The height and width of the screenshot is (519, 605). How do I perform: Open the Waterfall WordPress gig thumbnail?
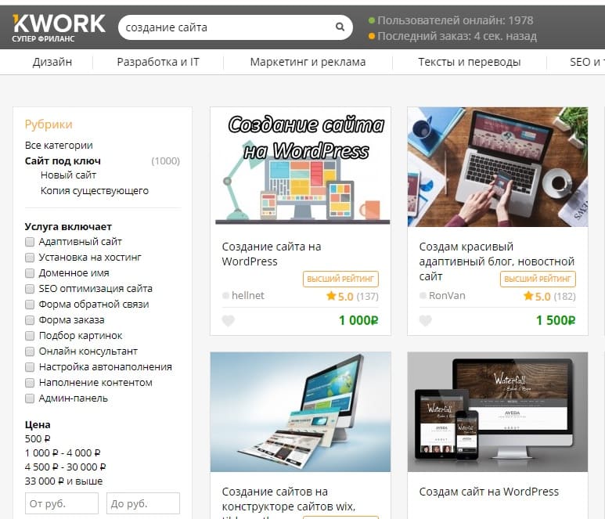click(x=497, y=411)
